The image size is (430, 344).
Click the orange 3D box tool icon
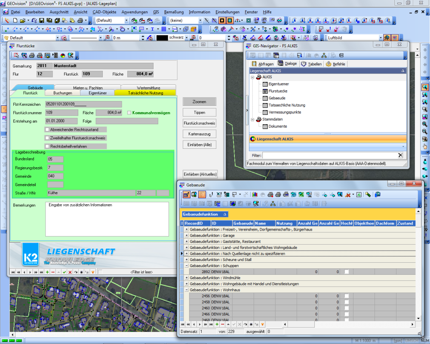[193, 29]
